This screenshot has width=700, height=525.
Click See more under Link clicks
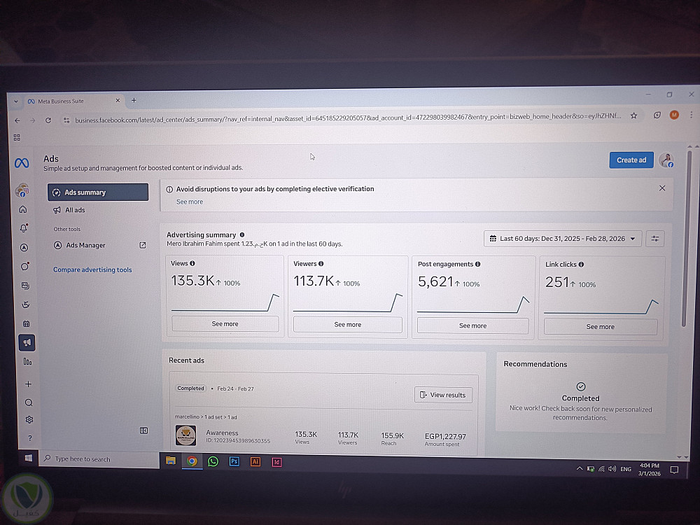coord(601,327)
